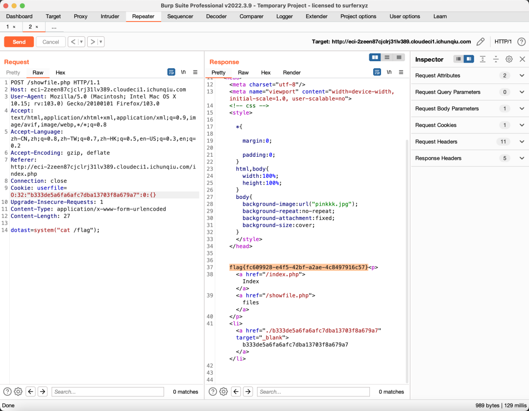Viewport: 529px width, 411px height.
Task: Edit target with the pencil icon
Action: click(x=481, y=42)
